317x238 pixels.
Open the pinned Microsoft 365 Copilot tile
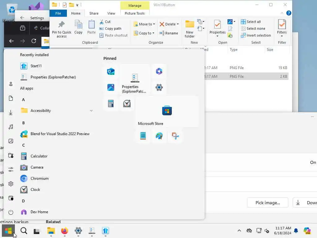click(x=159, y=71)
